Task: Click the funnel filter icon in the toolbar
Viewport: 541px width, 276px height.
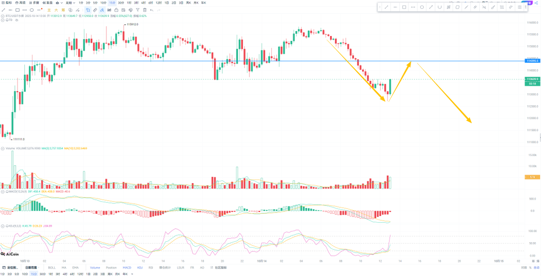Action: [138, 10]
